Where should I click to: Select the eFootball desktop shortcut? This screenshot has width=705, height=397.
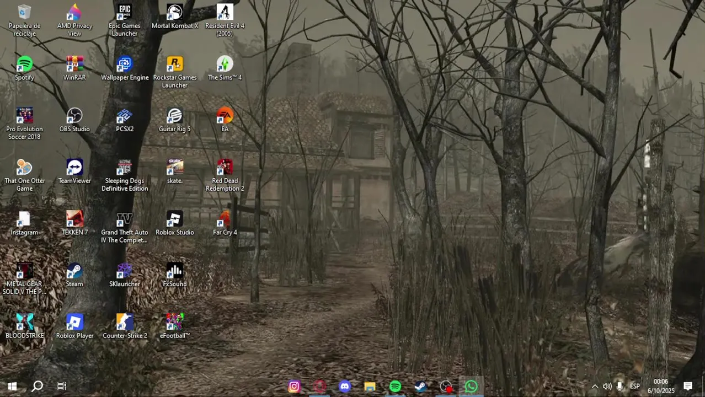[175, 326]
